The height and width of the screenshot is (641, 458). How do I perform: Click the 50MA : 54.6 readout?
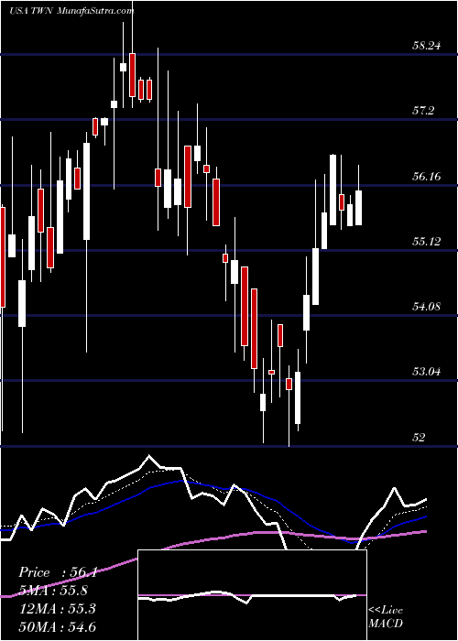point(57,626)
